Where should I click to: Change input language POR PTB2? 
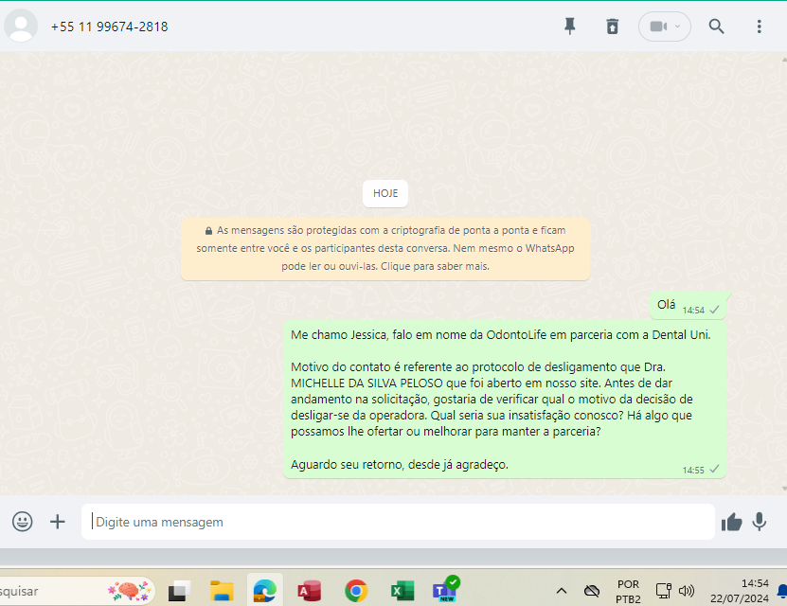tap(628, 592)
